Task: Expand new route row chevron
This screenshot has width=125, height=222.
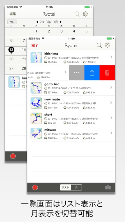Action: [x=111, y=102]
